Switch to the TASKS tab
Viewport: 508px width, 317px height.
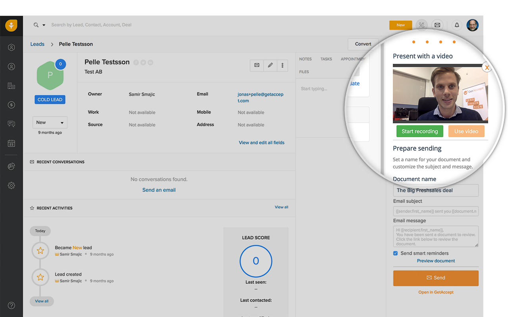pos(326,59)
